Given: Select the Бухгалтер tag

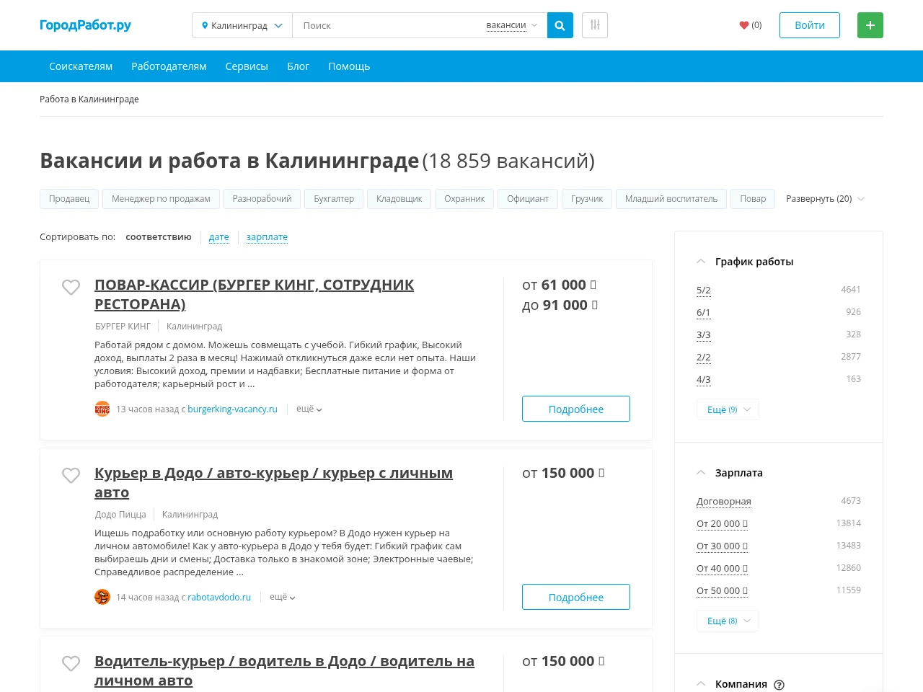Looking at the screenshot, I should click(x=334, y=199).
